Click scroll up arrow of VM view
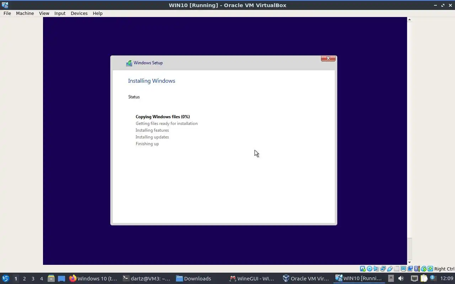 click(x=409, y=20)
